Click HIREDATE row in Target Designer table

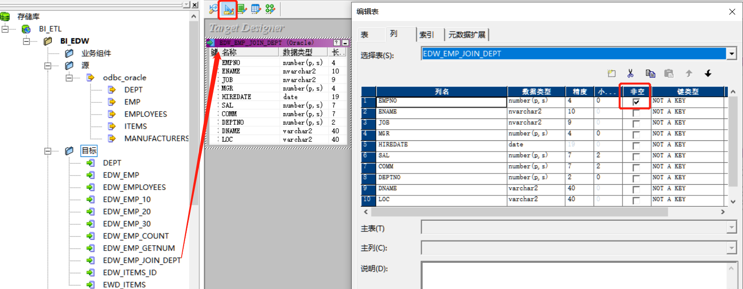[278, 96]
